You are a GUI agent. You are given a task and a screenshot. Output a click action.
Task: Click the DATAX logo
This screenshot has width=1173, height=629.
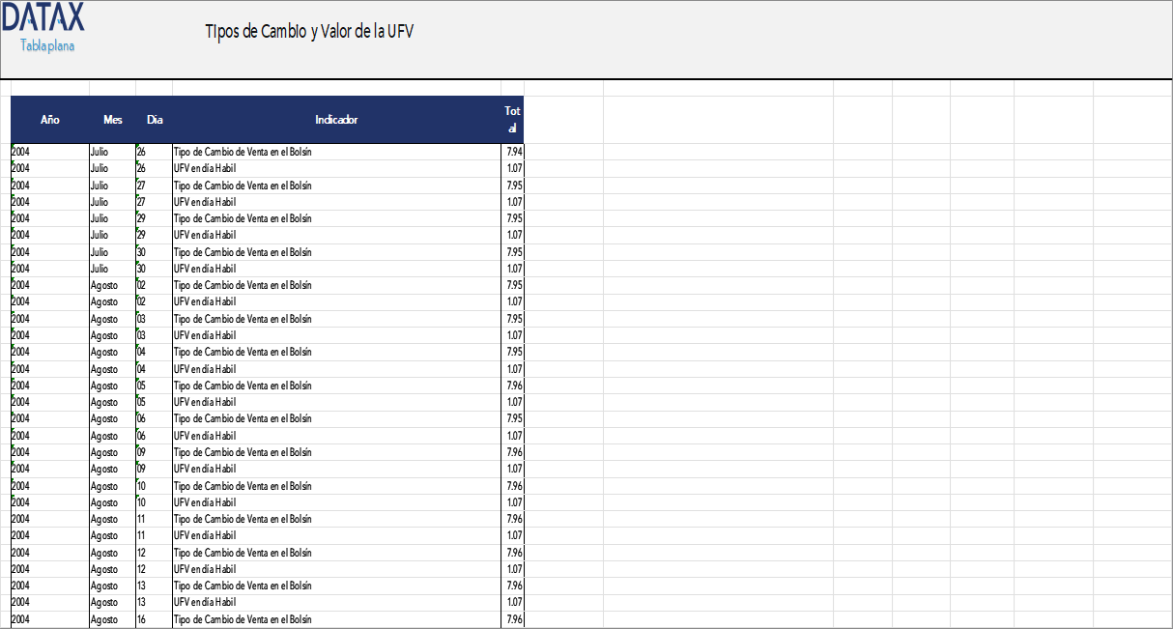pyautogui.click(x=43, y=17)
